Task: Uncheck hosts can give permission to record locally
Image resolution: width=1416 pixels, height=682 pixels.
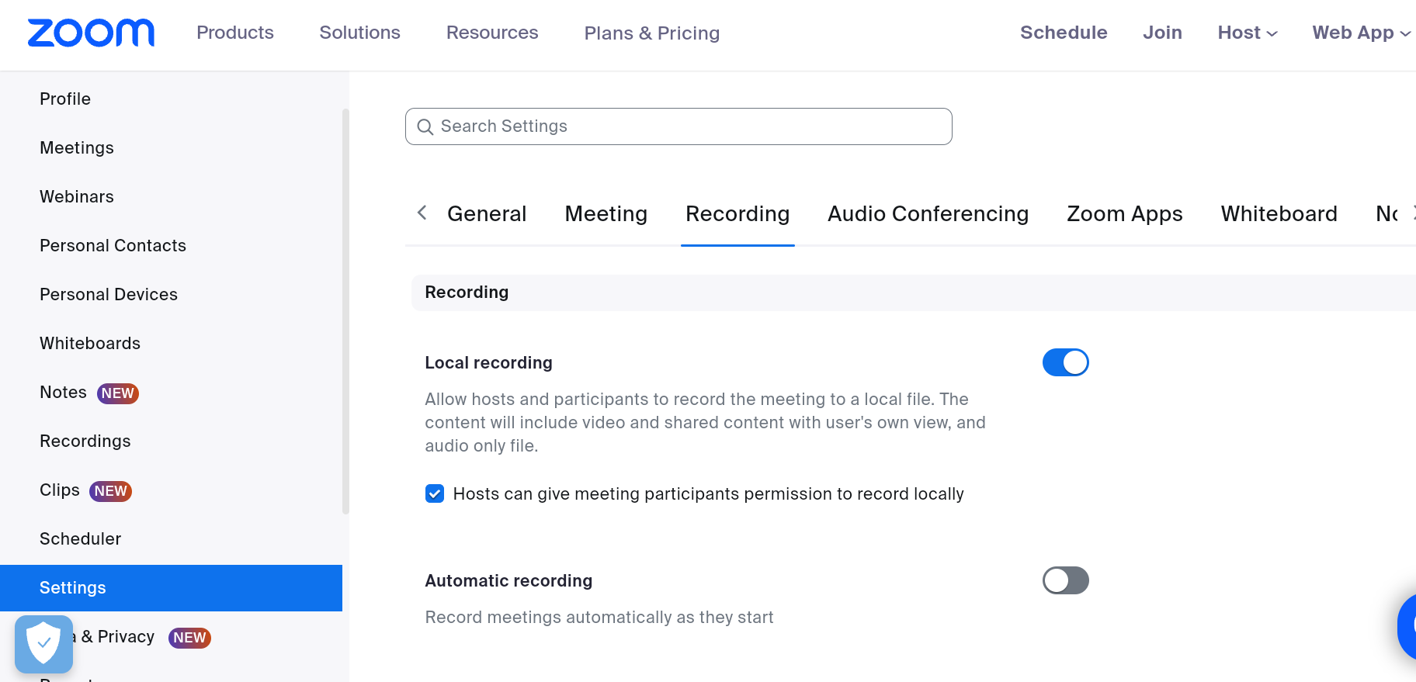Action: click(435, 493)
